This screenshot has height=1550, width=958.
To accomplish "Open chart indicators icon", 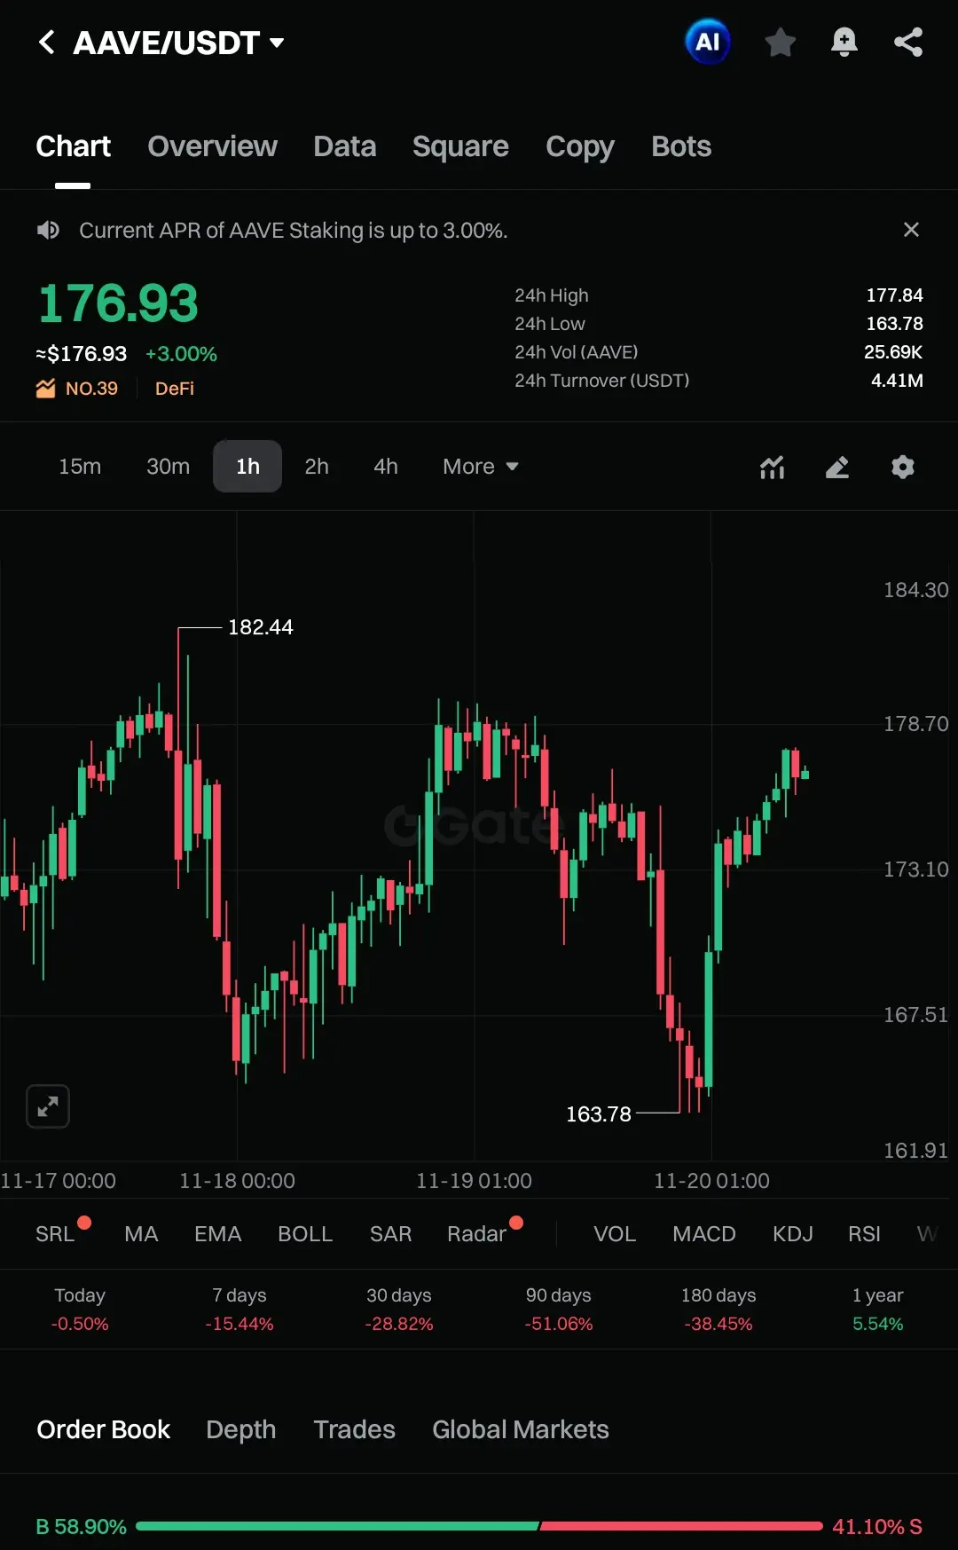I will pos(773,467).
